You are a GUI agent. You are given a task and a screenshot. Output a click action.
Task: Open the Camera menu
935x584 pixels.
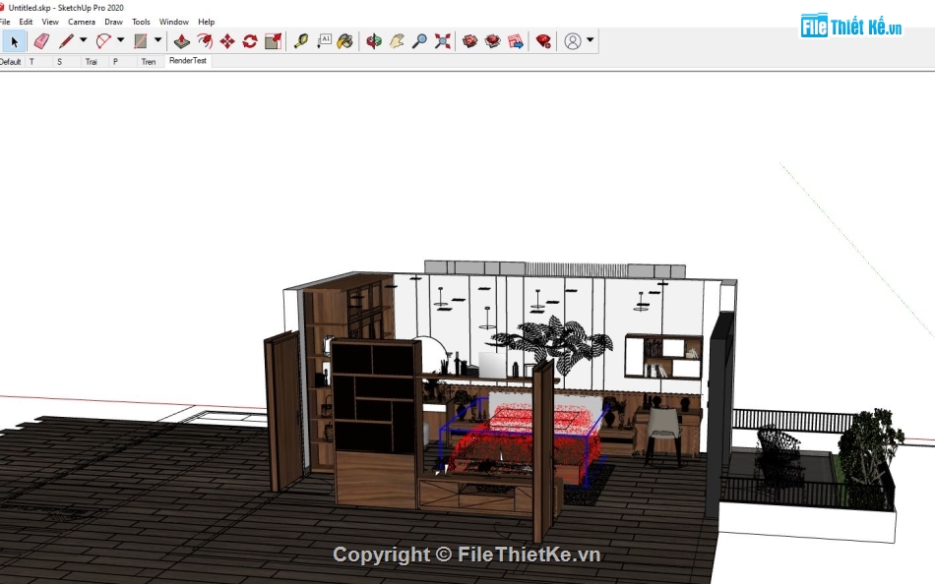82,22
